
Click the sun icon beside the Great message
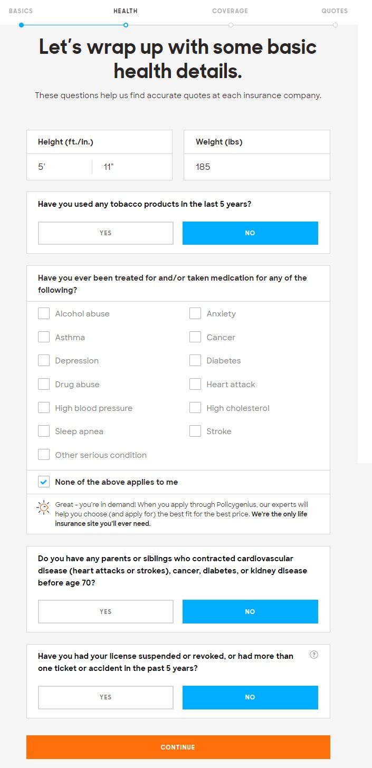click(43, 507)
